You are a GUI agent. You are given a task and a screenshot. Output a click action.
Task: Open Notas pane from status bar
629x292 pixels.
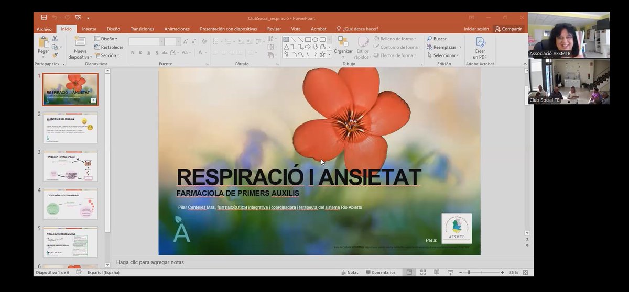(x=350, y=272)
